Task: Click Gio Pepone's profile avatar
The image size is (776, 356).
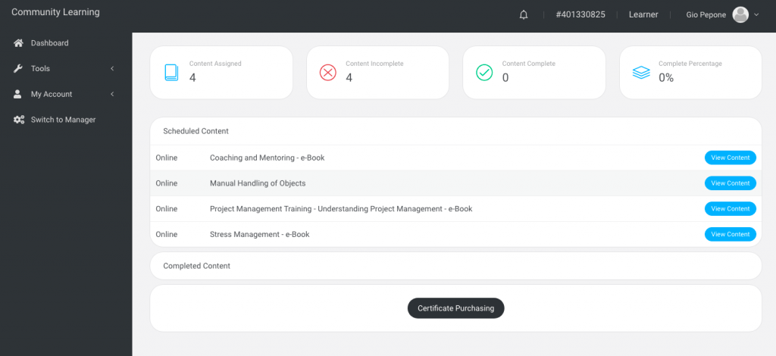Action: coord(740,15)
